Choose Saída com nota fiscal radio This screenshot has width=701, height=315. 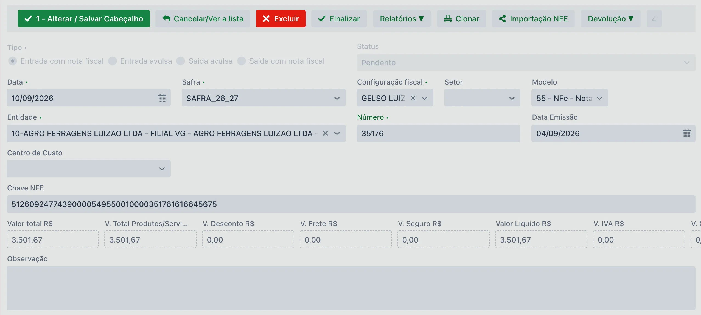pos(242,61)
